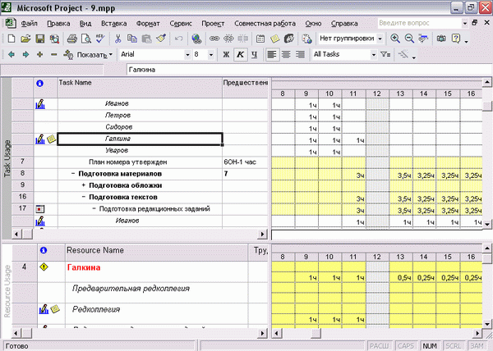Click the Save diskette icon
Viewport: 493px width, 351px height.
click(x=40, y=39)
